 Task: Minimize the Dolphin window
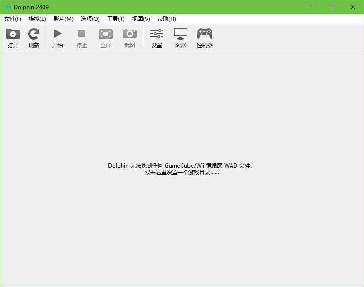(x=312, y=7)
